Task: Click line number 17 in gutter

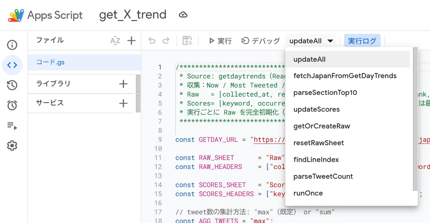Action: pos(158,212)
